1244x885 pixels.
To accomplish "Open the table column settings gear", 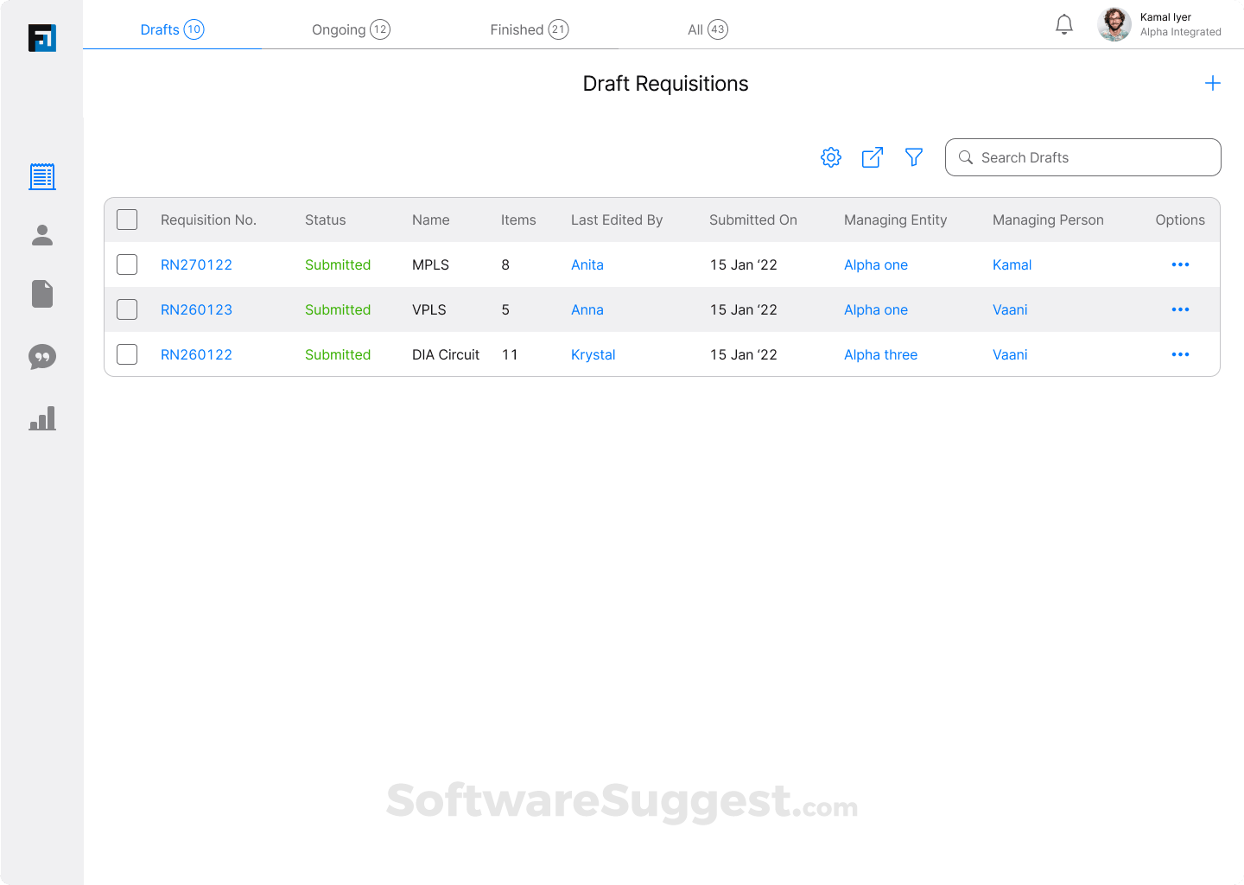I will (x=830, y=156).
